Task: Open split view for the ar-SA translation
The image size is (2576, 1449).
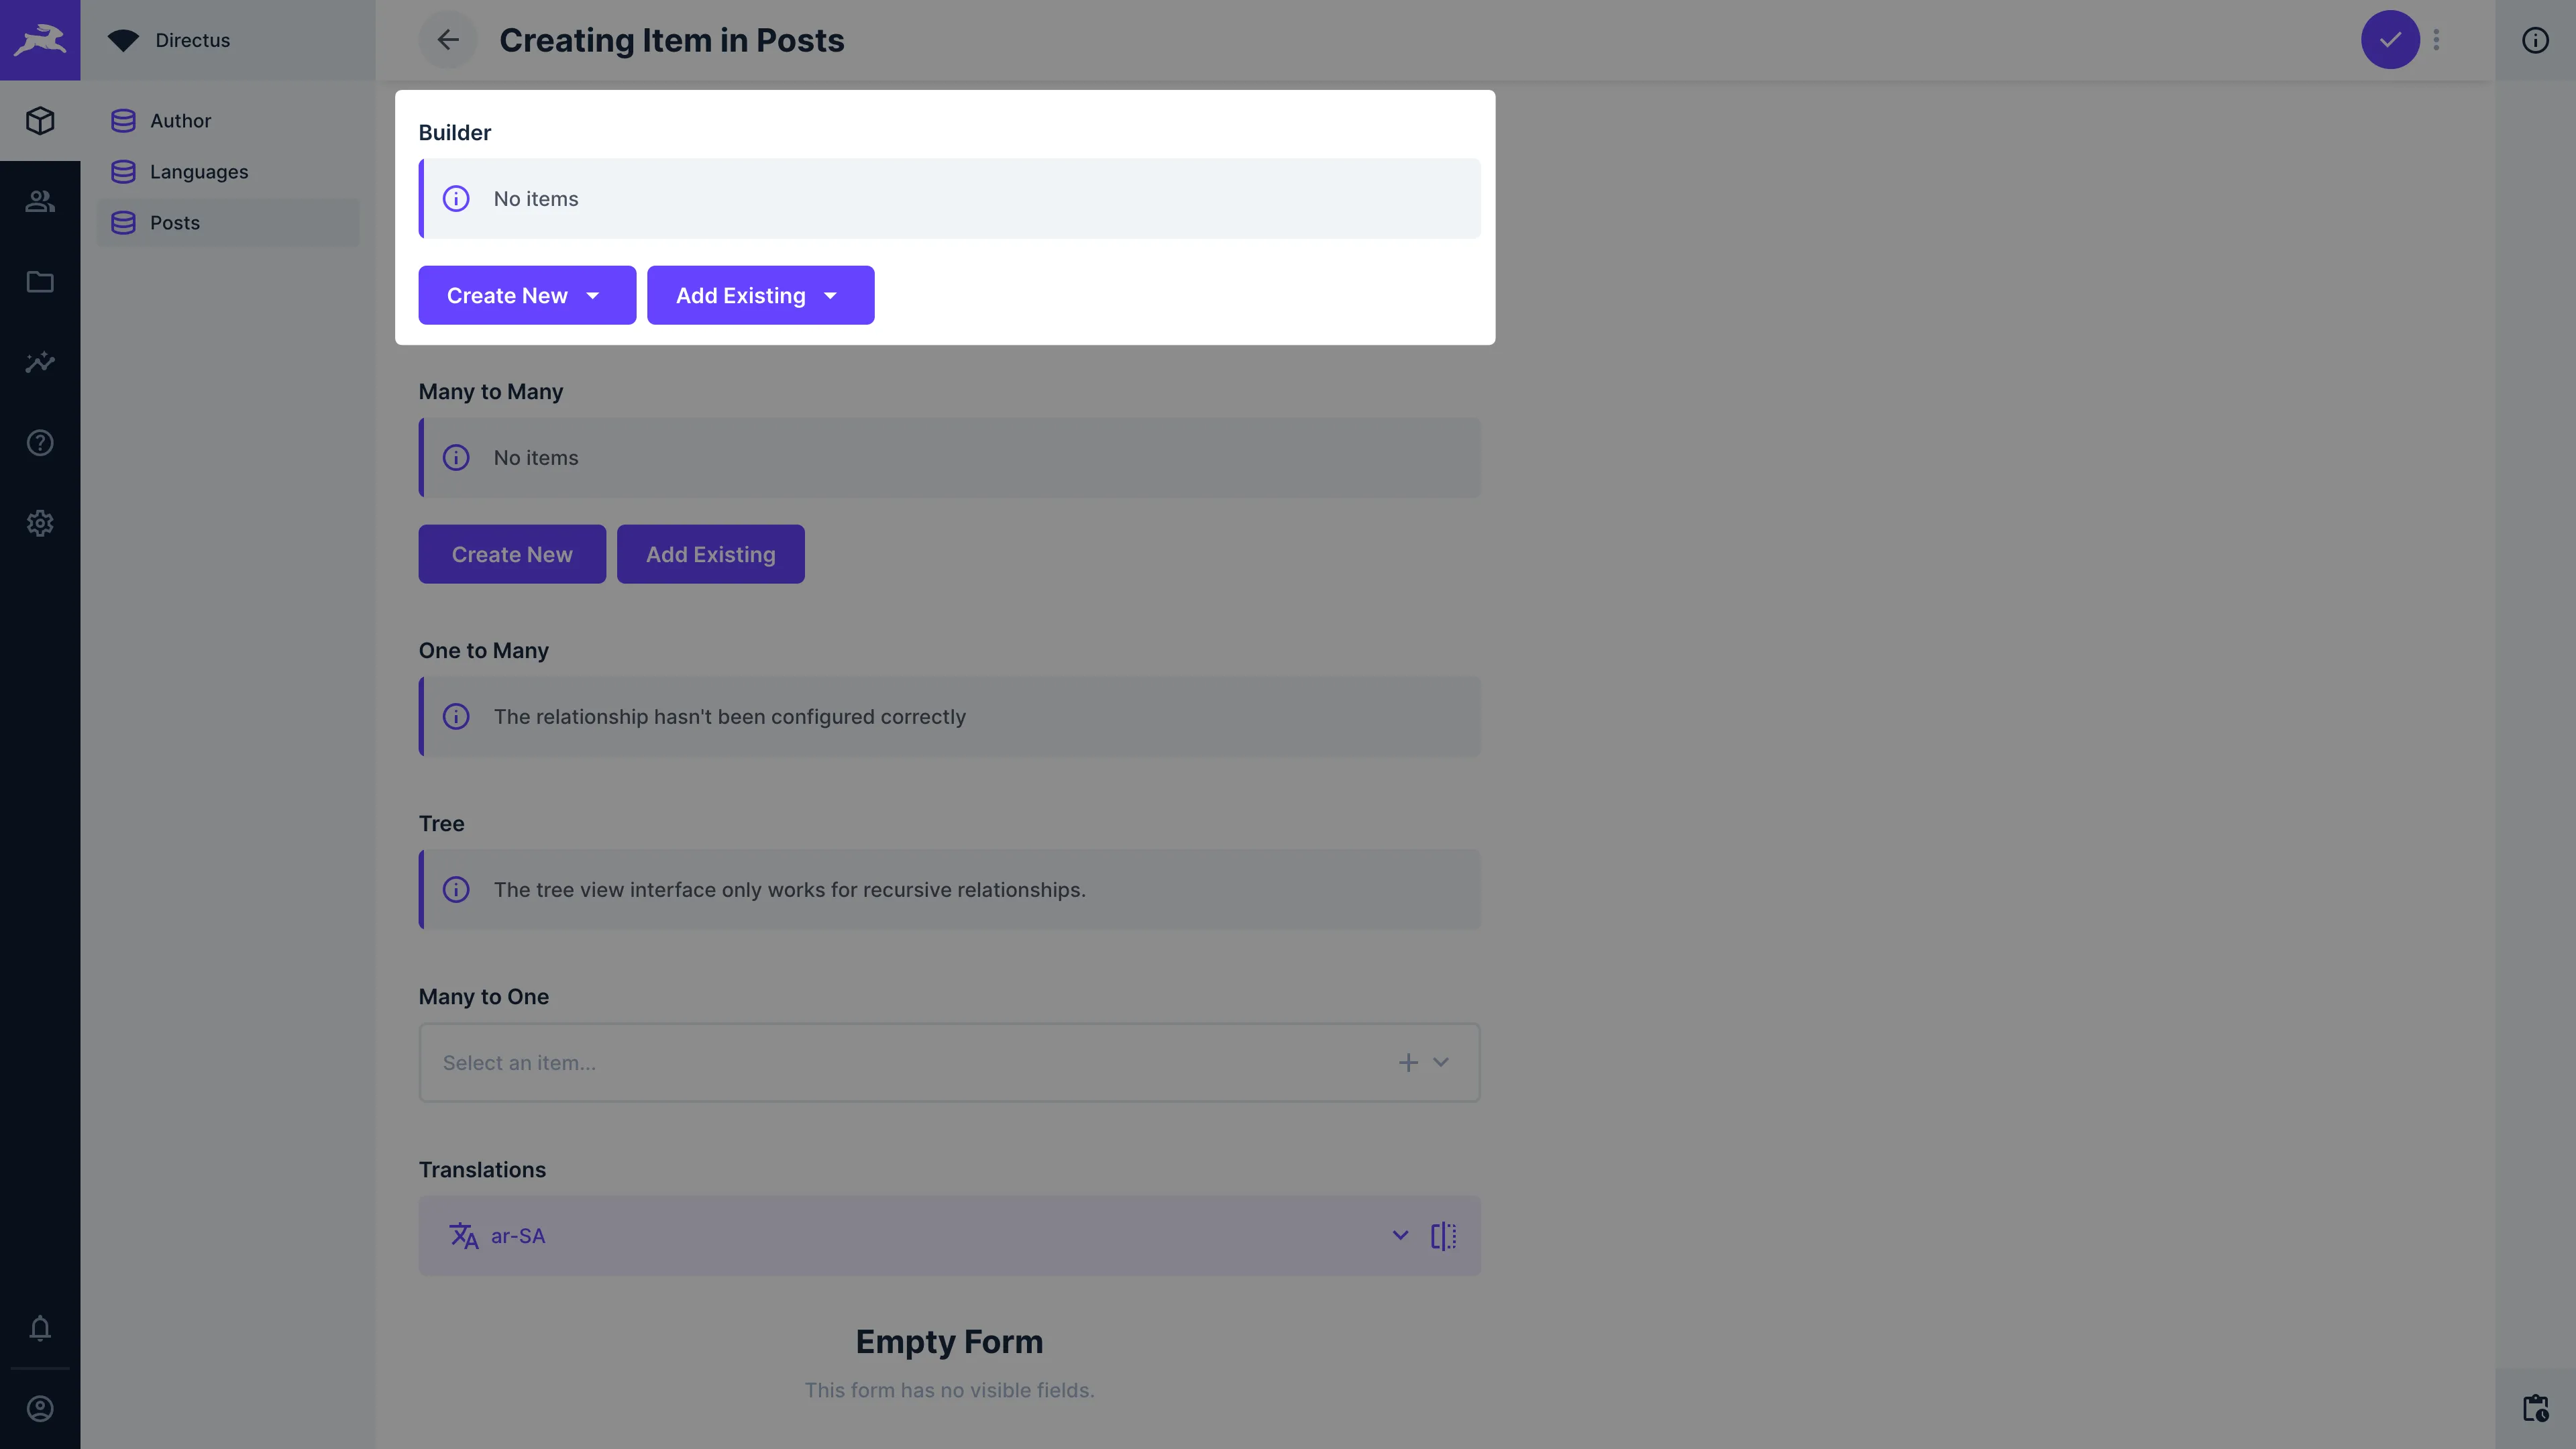Action: click(x=1444, y=1235)
